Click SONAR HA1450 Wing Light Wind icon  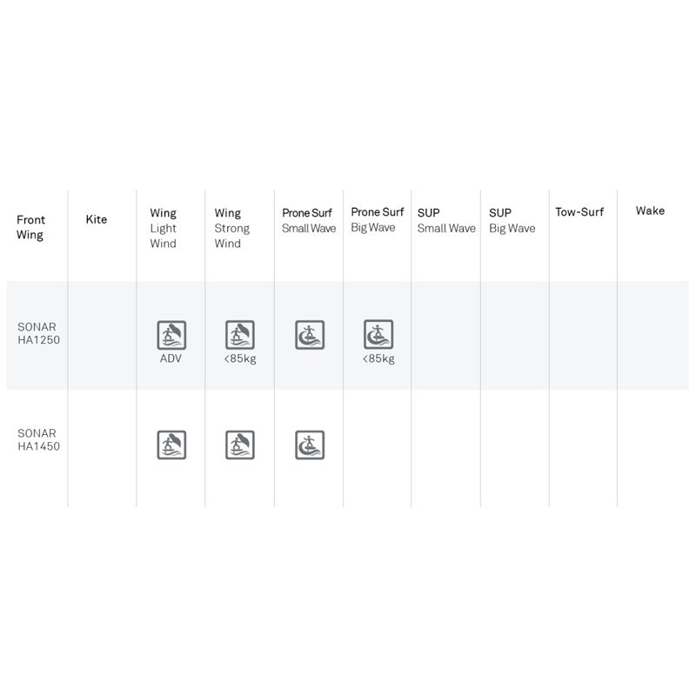(171, 445)
